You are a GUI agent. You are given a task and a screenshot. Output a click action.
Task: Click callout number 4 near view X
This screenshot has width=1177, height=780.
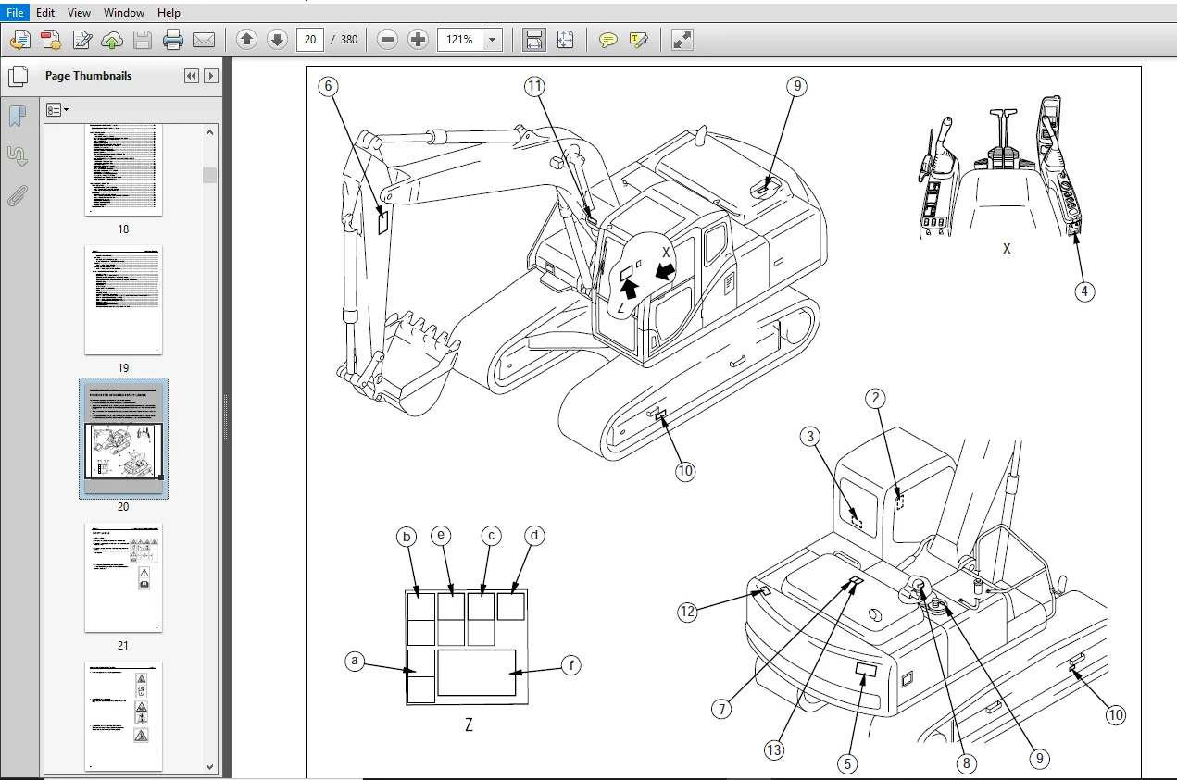(1084, 291)
